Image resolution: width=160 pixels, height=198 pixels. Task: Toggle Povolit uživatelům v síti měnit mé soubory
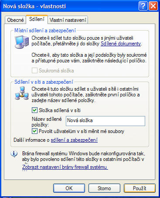(x=34, y=131)
